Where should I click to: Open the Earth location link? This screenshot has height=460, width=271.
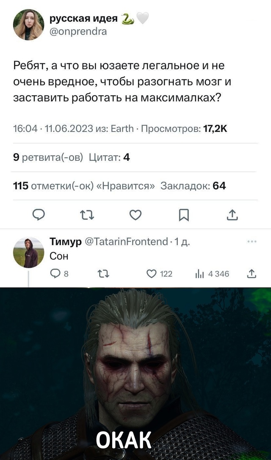122,129
